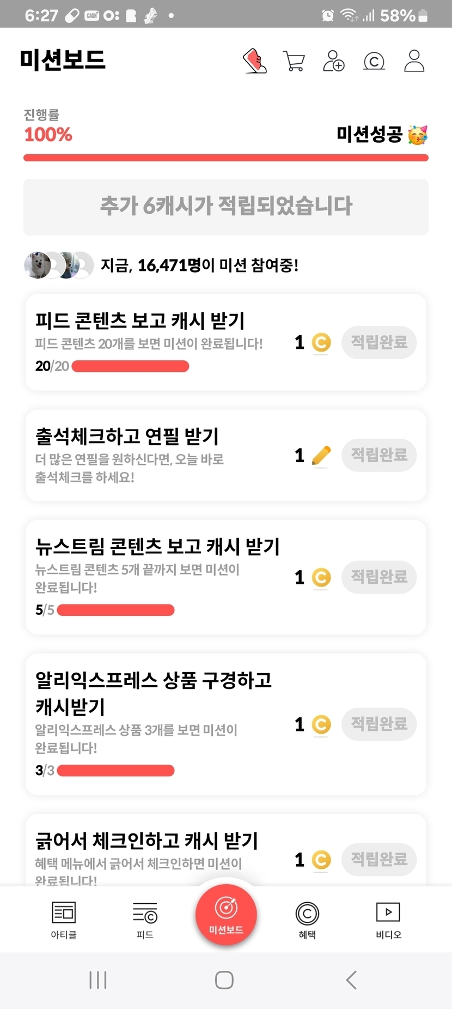Tap 적립완료 on feed contents mission

point(379,342)
